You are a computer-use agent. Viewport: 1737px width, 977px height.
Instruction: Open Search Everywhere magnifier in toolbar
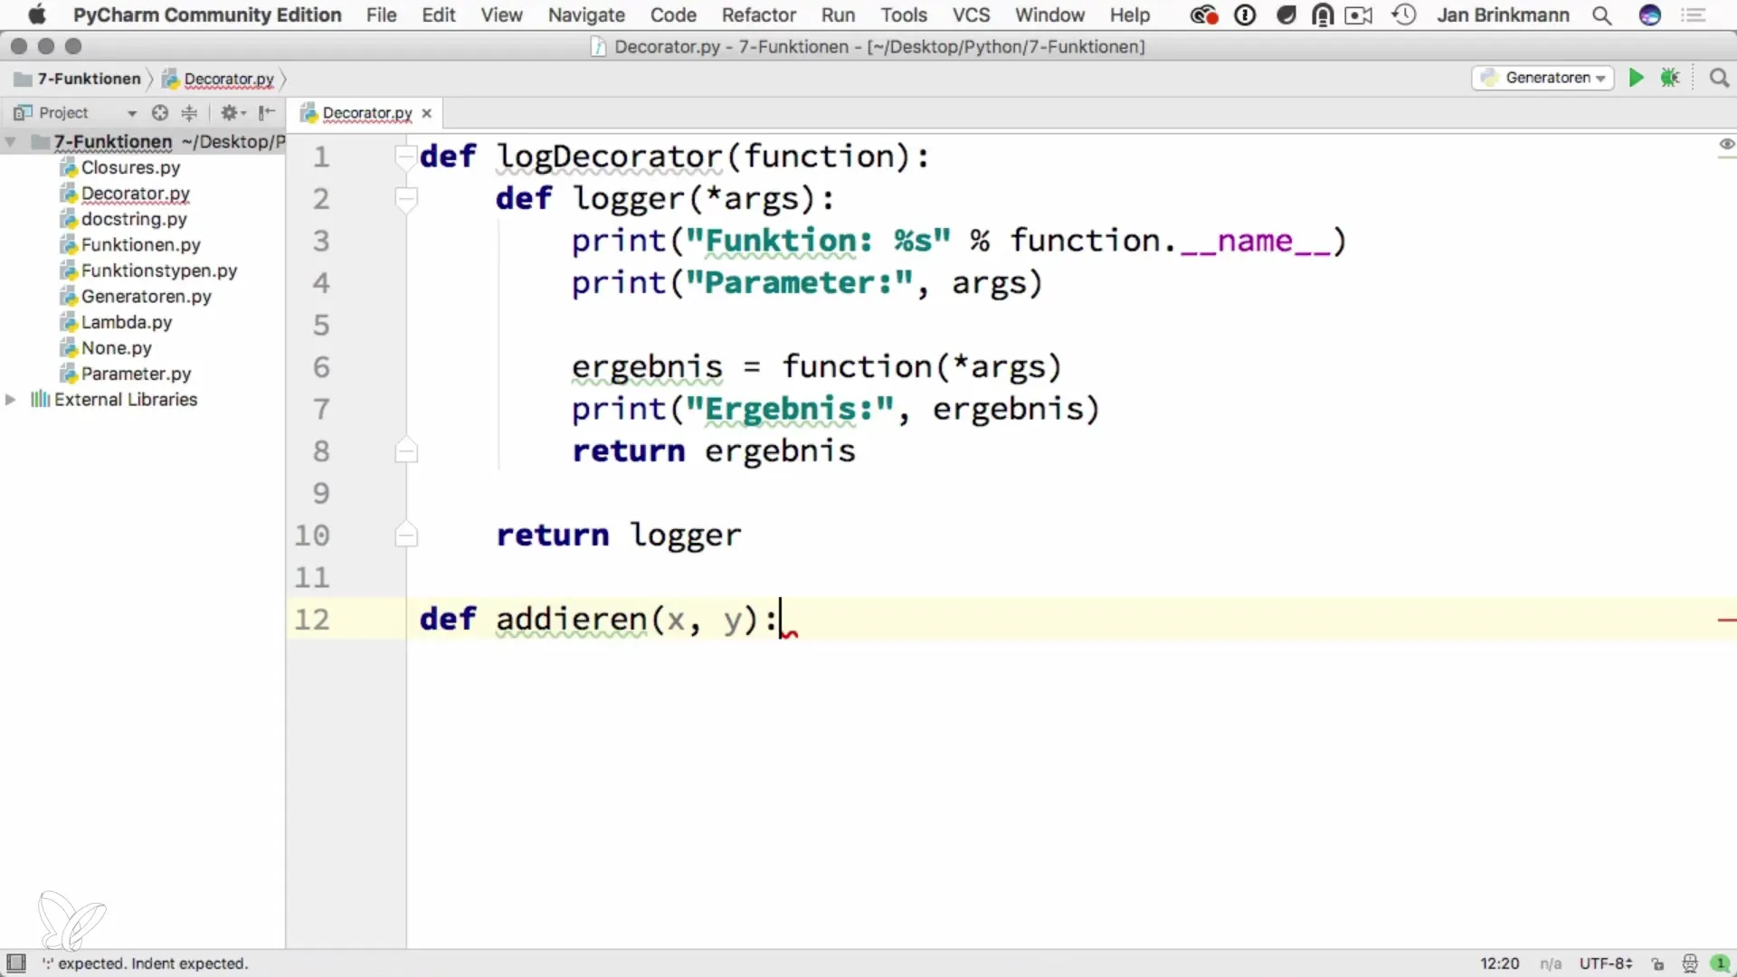[x=1719, y=78]
